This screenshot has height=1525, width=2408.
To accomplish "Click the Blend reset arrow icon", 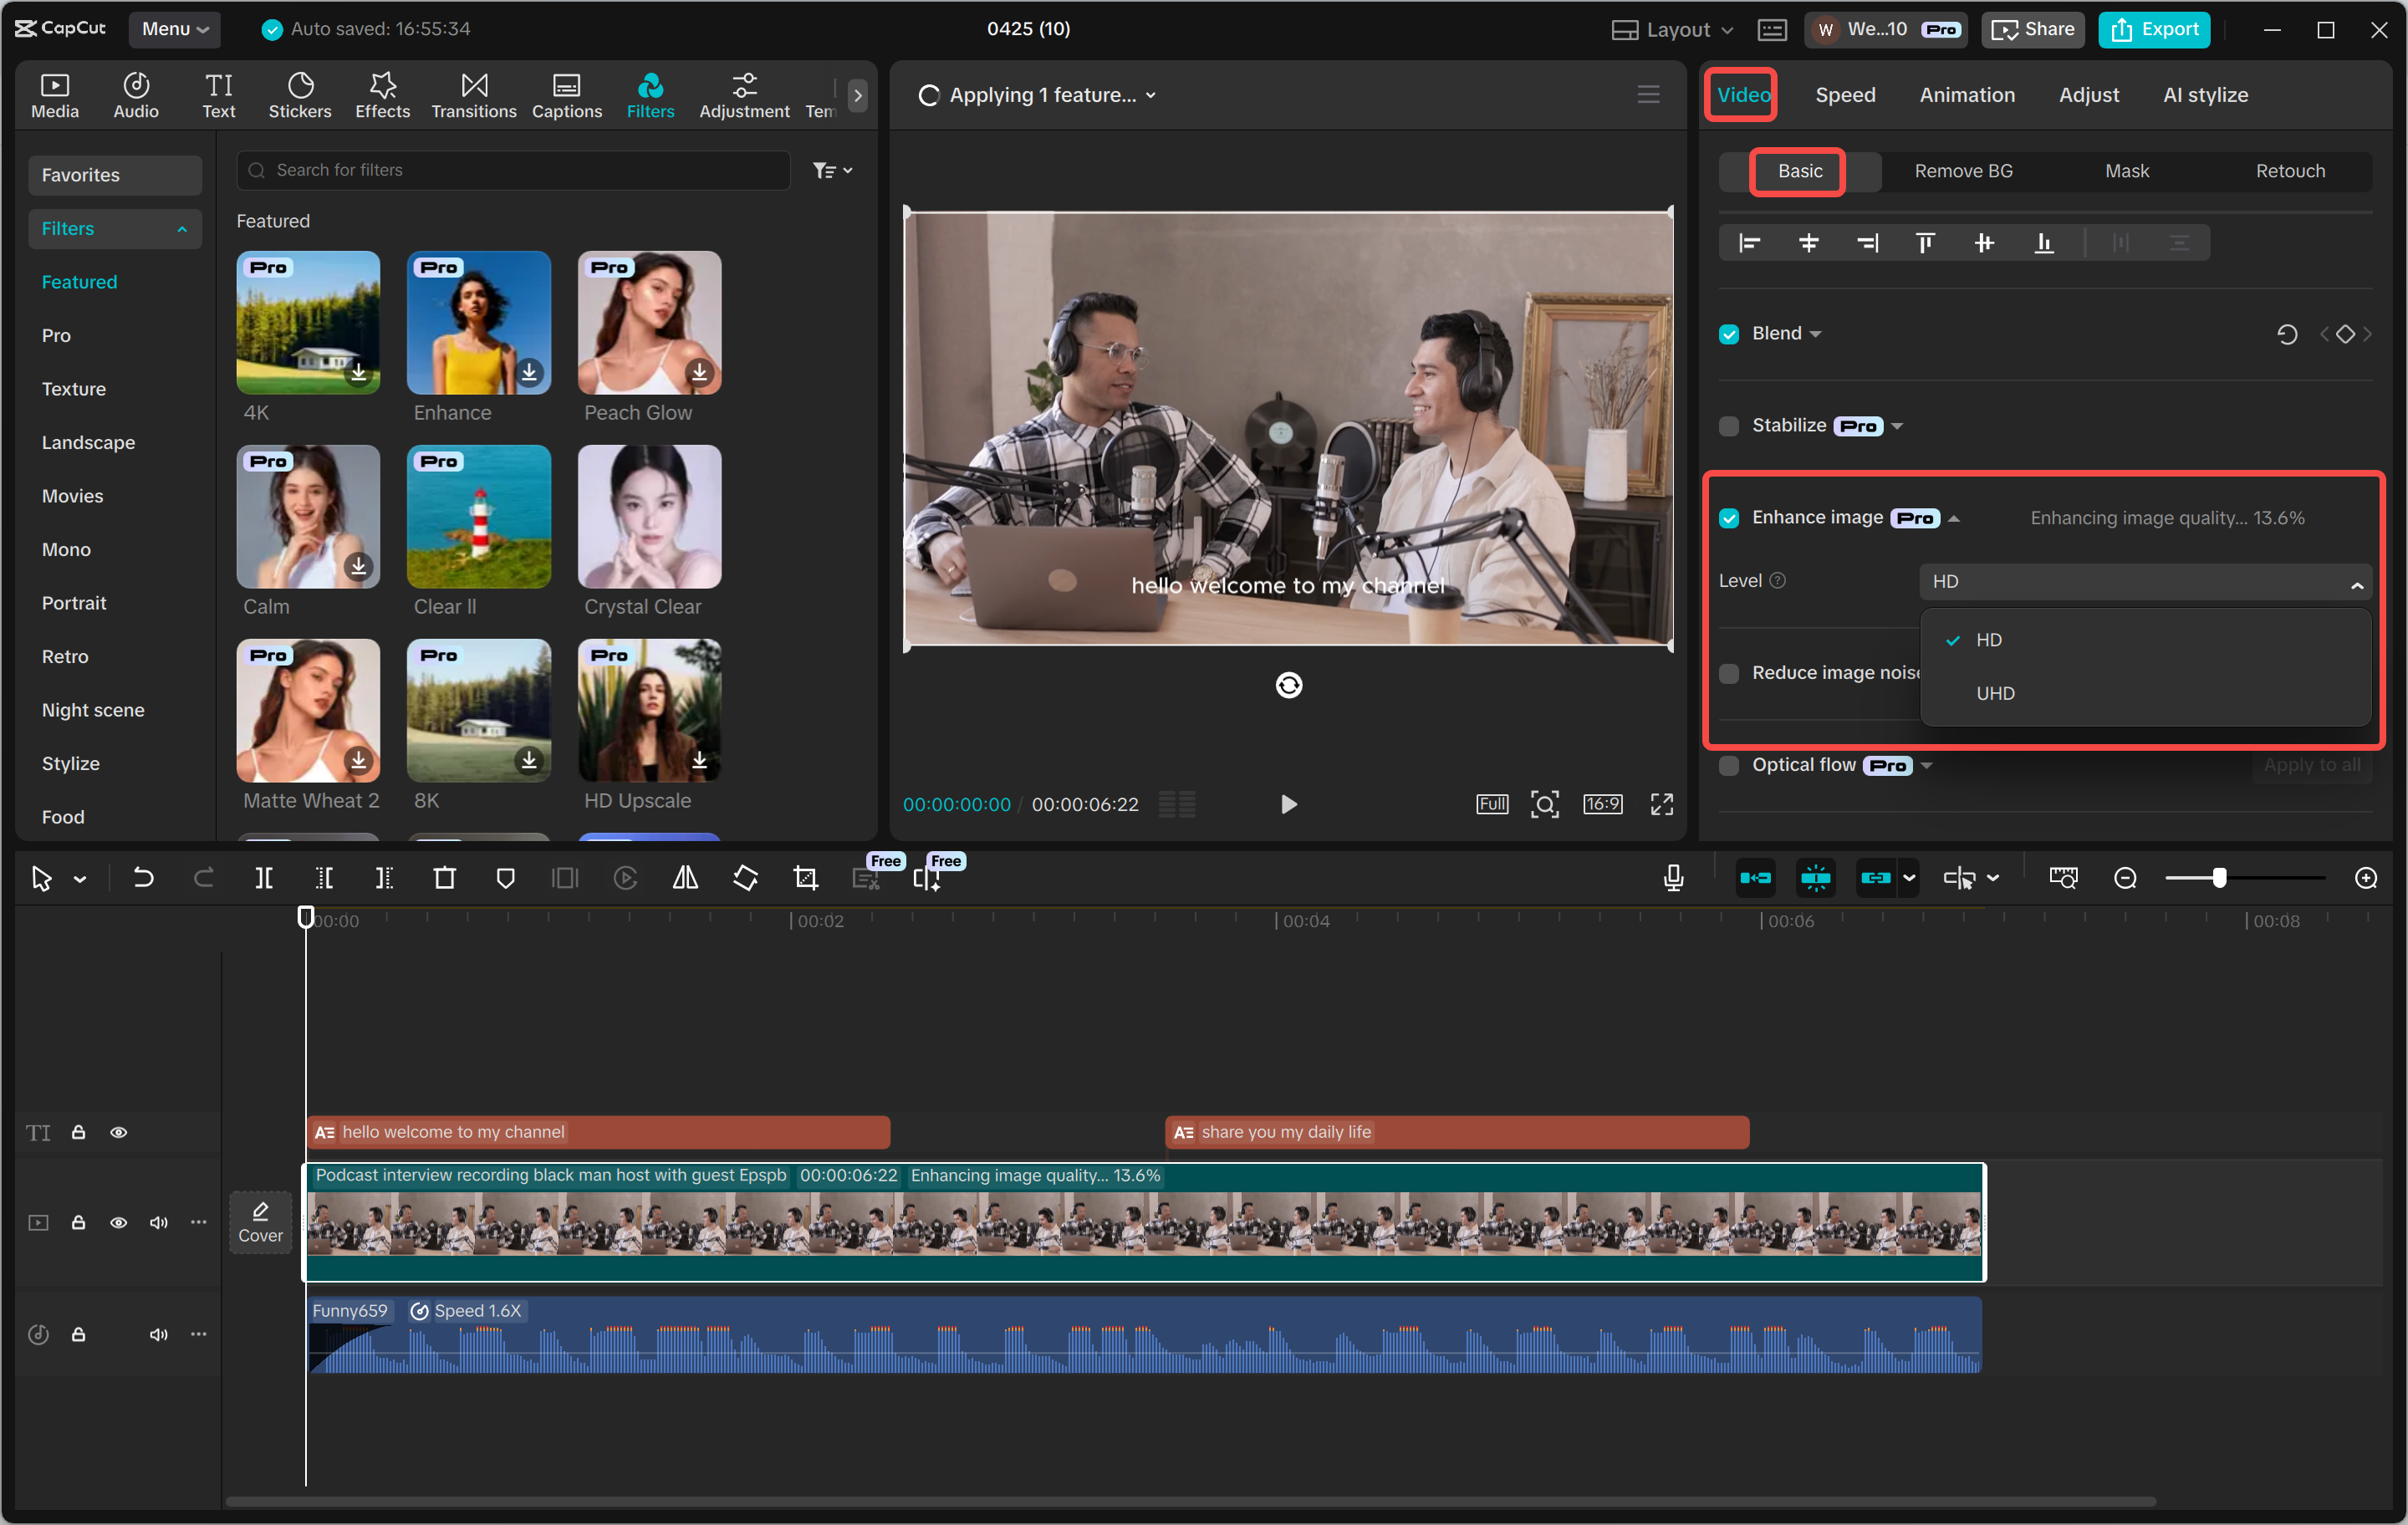I will click(2287, 334).
